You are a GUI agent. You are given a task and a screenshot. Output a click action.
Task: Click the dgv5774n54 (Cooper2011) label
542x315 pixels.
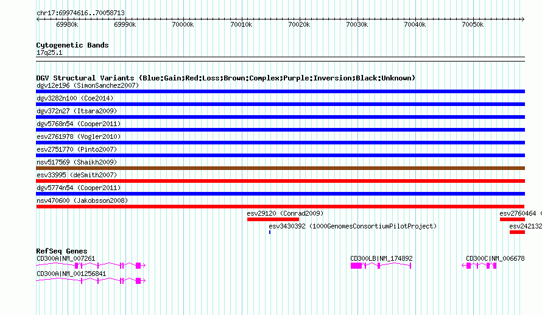[x=79, y=188]
